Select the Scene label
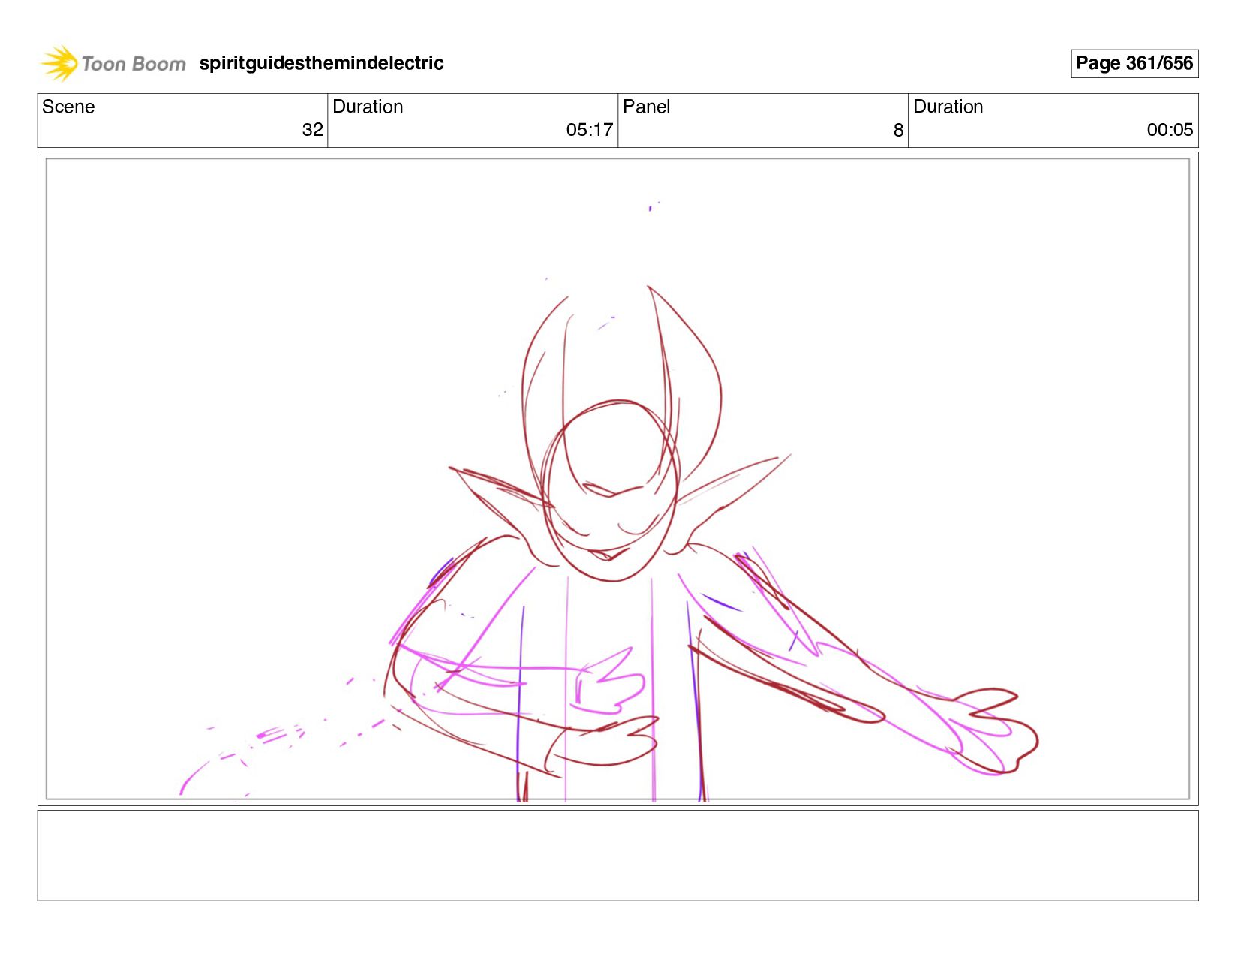Image resolution: width=1238 pixels, height=957 pixels. (x=68, y=107)
